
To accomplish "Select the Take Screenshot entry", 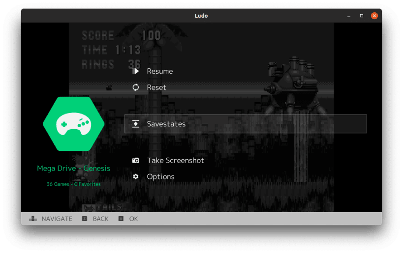I will (x=176, y=160).
